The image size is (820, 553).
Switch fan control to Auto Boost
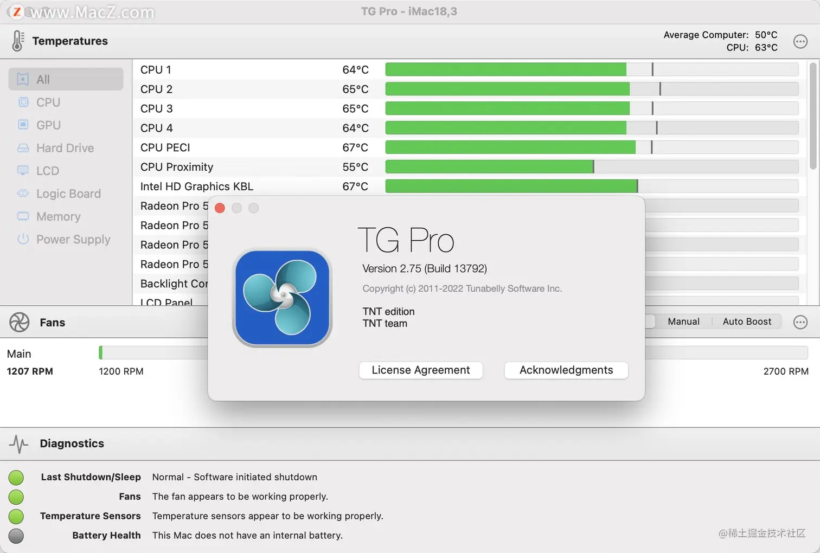tap(747, 321)
